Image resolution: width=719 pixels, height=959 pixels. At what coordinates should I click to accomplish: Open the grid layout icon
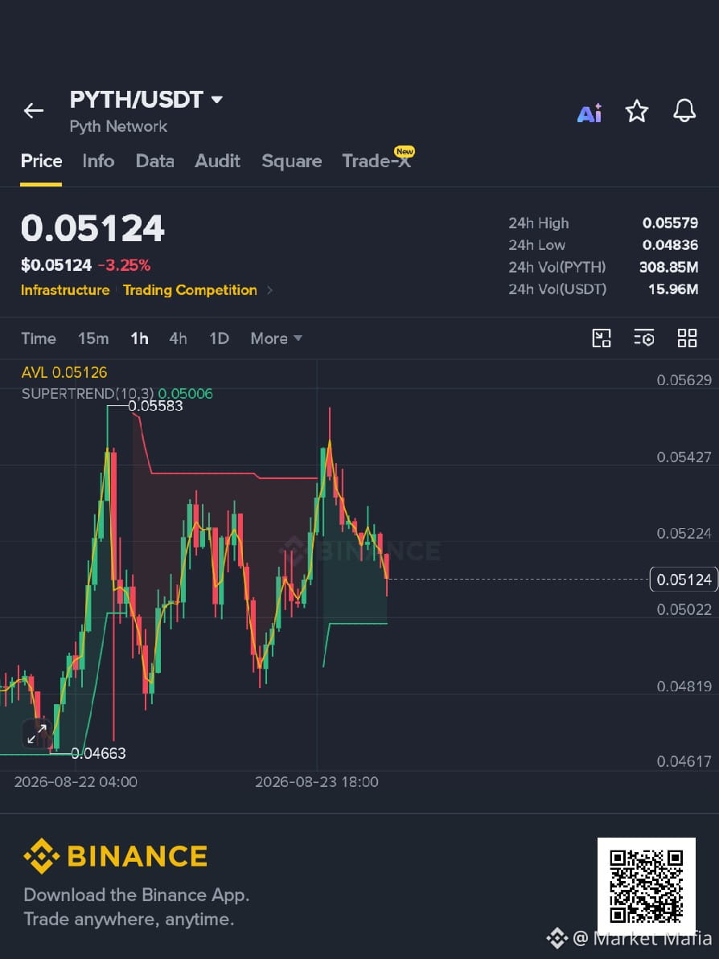tap(687, 338)
